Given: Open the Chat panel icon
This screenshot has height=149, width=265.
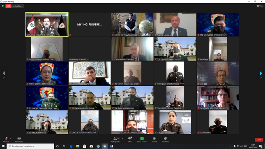Looking at the screenshot, I should (130, 140).
